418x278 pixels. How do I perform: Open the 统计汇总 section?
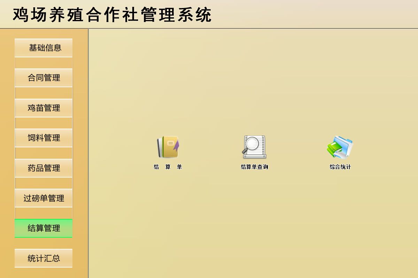coord(44,258)
